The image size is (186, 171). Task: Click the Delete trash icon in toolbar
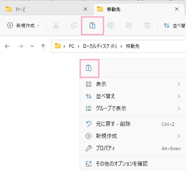tap(147, 26)
